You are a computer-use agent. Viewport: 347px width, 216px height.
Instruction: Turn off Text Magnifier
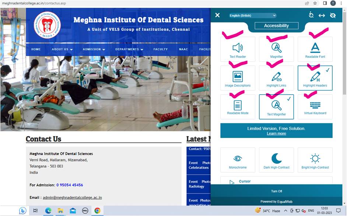pos(276,107)
